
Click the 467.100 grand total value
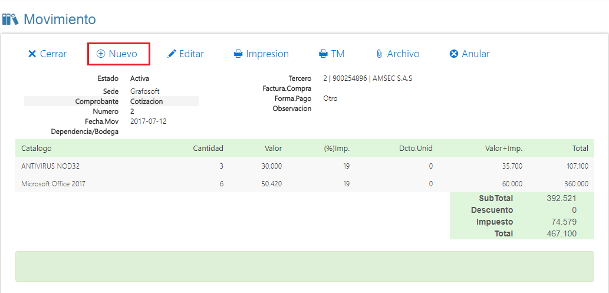point(561,233)
